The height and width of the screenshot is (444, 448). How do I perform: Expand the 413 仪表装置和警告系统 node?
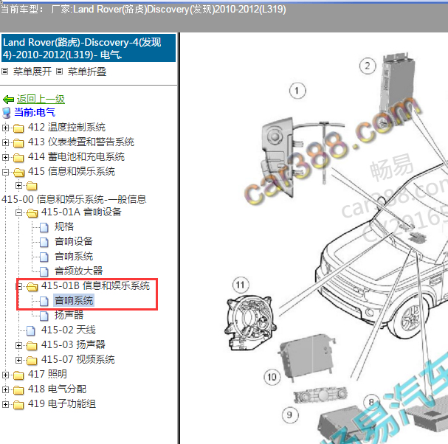click(5, 142)
